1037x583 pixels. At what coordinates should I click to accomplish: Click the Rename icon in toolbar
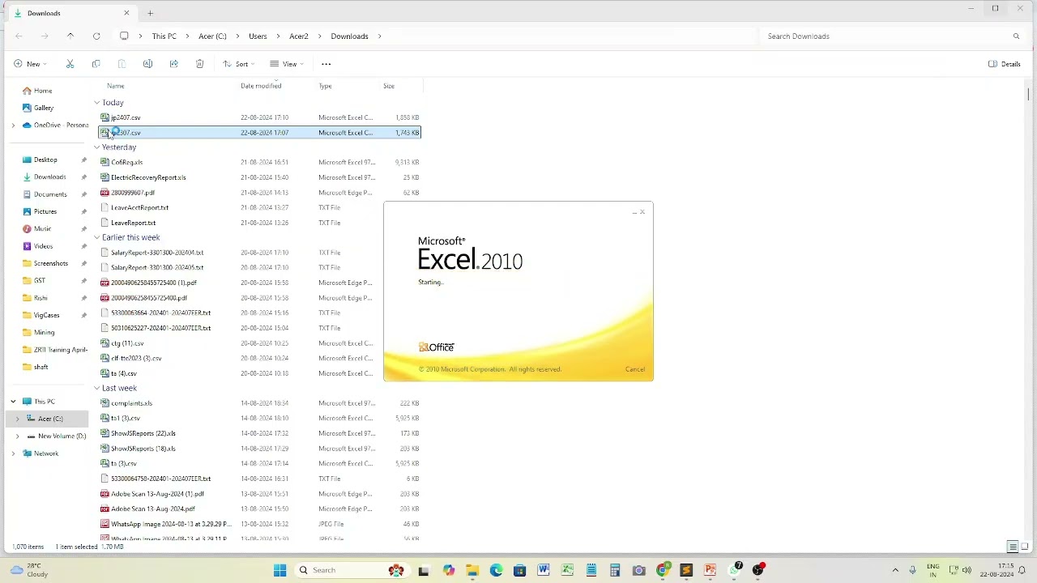click(147, 64)
